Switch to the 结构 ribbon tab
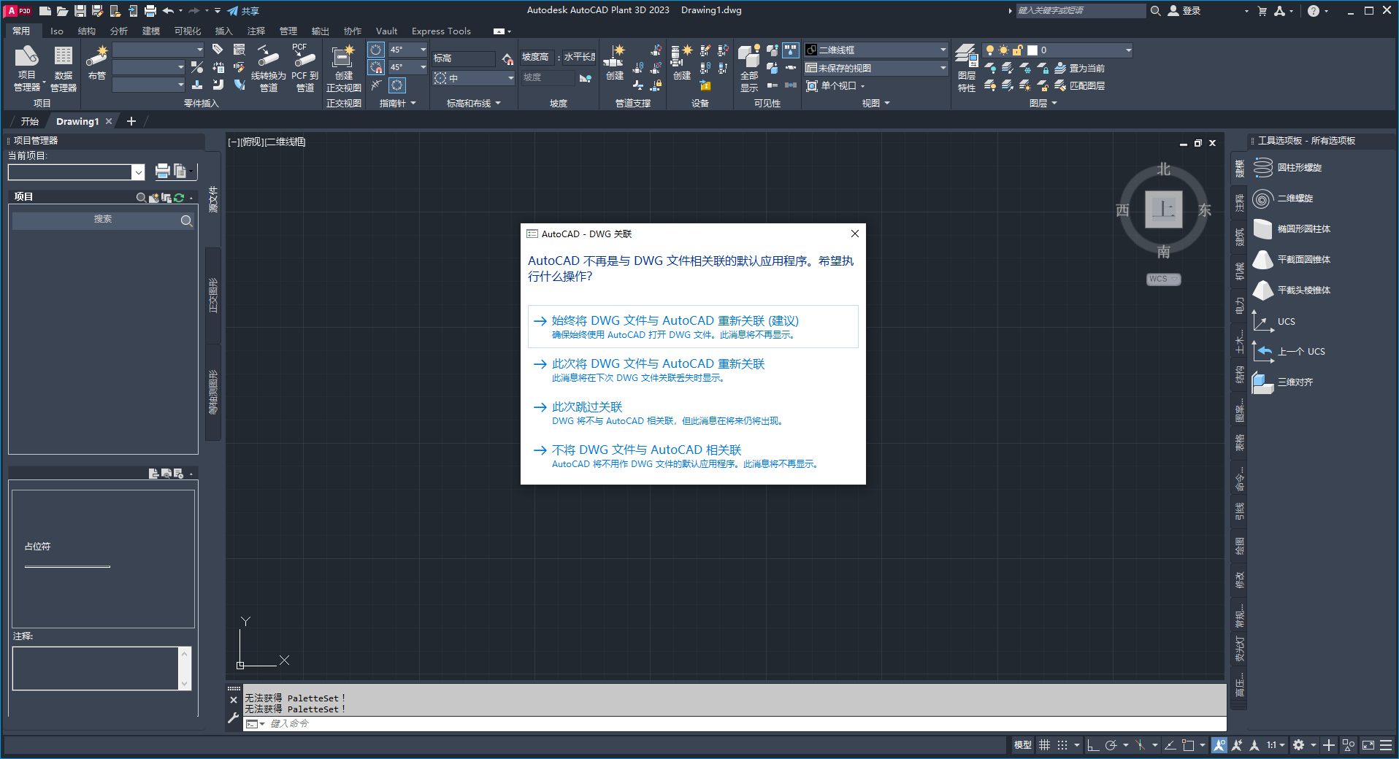Screen dimensions: 1399x759 87,31
